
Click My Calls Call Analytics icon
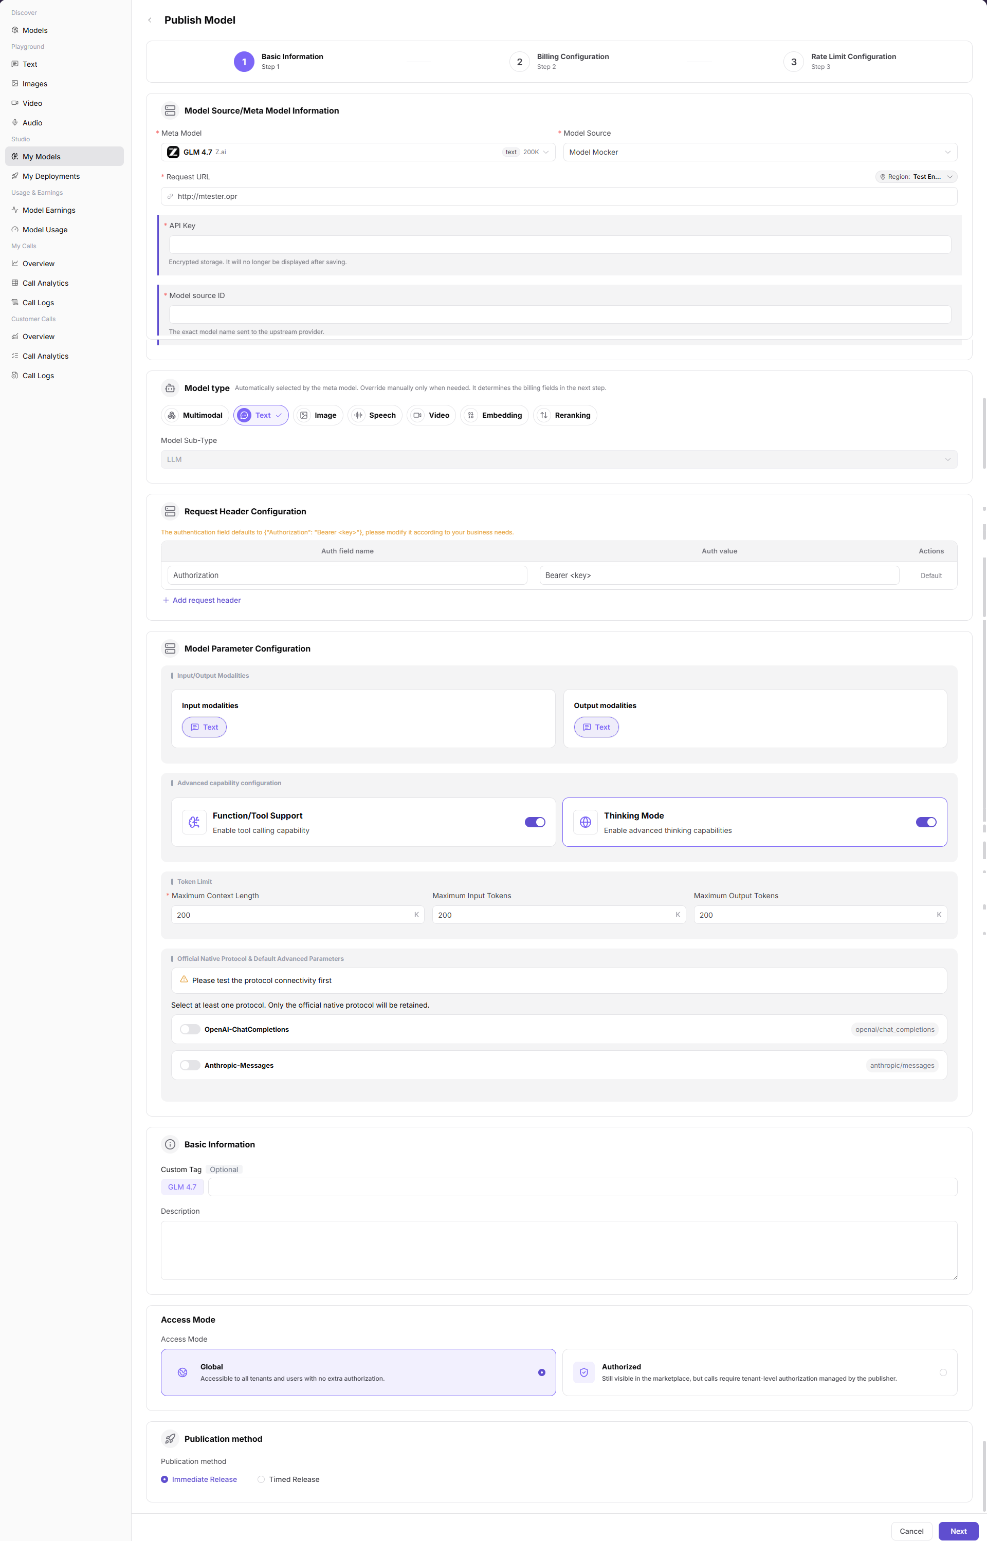(15, 283)
